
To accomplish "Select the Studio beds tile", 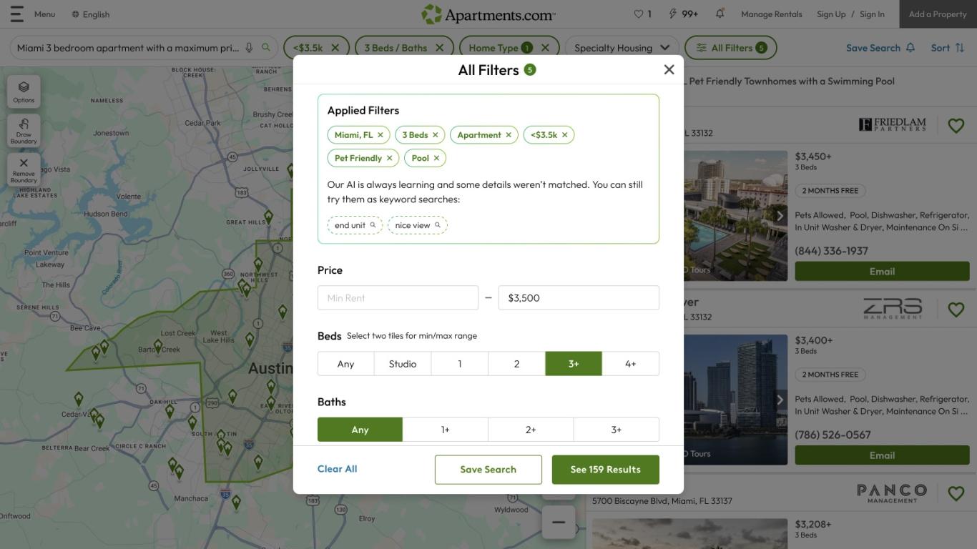I will click(x=402, y=363).
